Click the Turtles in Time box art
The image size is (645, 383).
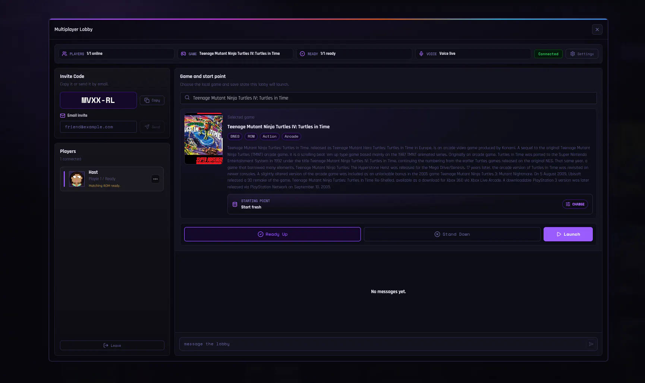click(x=204, y=138)
